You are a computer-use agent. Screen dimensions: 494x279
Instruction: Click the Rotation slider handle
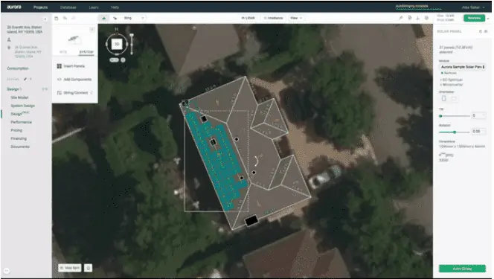point(455,132)
